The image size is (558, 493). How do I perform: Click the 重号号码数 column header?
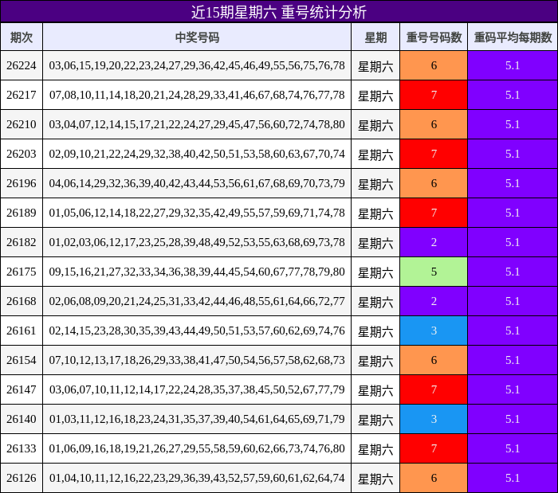[x=434, y=37]
